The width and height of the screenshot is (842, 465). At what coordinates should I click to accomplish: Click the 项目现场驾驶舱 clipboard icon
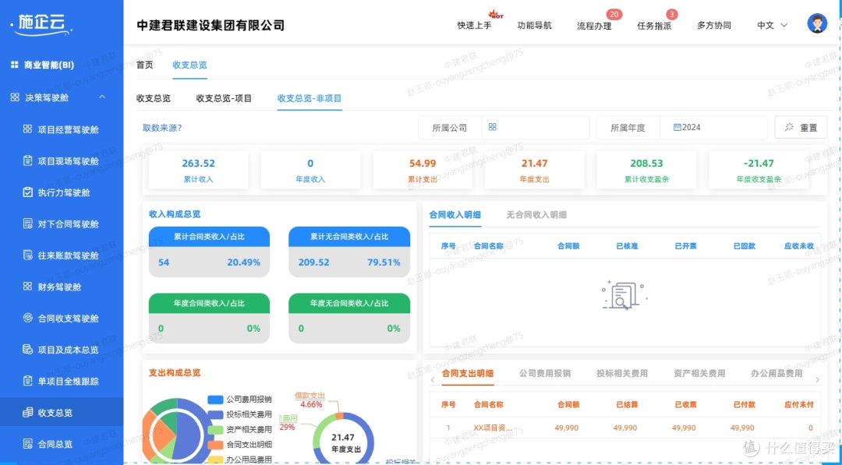27,161
